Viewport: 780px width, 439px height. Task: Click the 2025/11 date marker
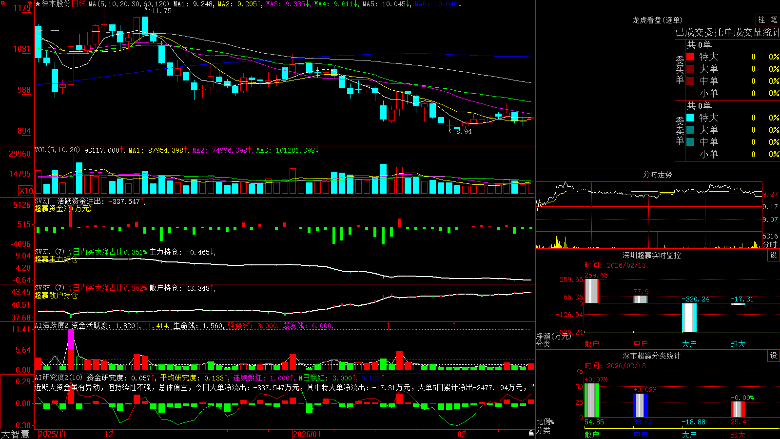[x=52, y=434]
